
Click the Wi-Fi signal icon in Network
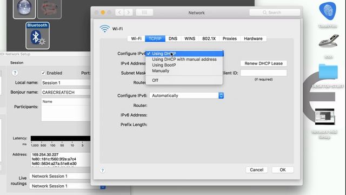click(104, 29)
